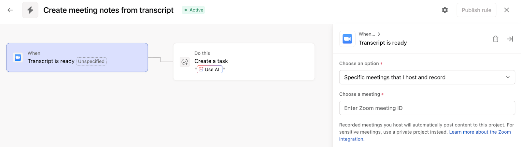Click the Active status badge
Screen dimensions: 521x147
[193, 10]
